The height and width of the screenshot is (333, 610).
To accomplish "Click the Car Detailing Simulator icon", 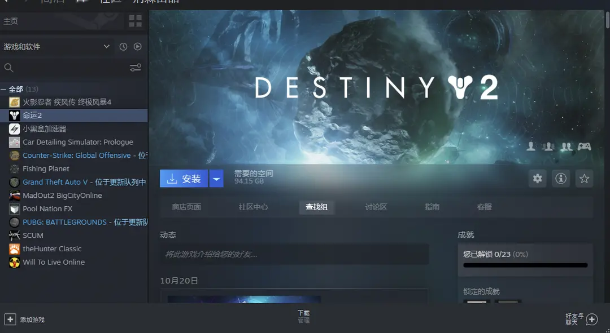I will coord(14,142).
